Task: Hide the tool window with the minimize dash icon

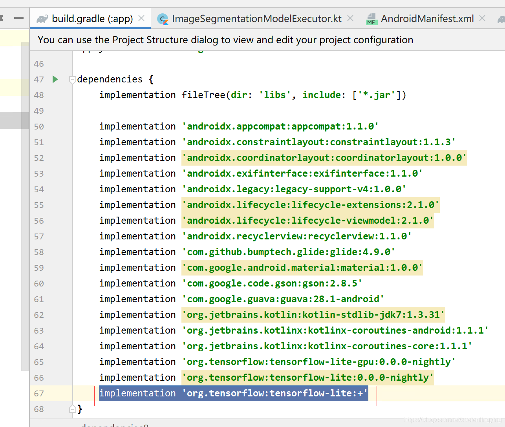Action: [18, 18]
